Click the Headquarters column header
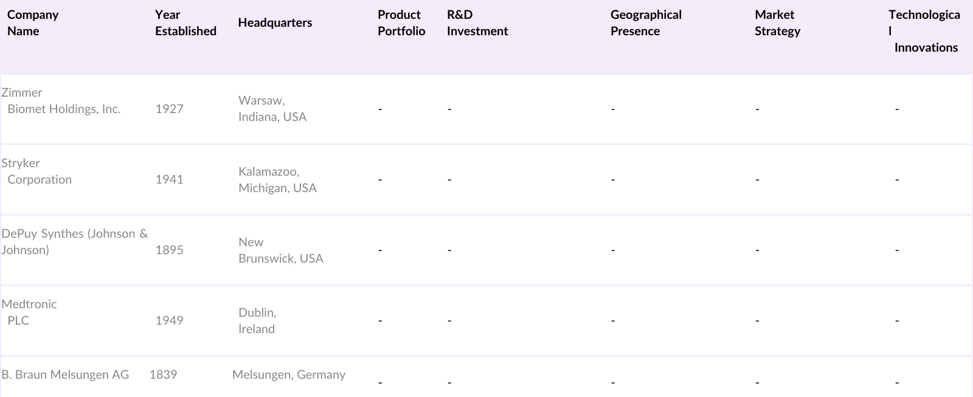Screen dimensions: 973x397 pos(275,23)
